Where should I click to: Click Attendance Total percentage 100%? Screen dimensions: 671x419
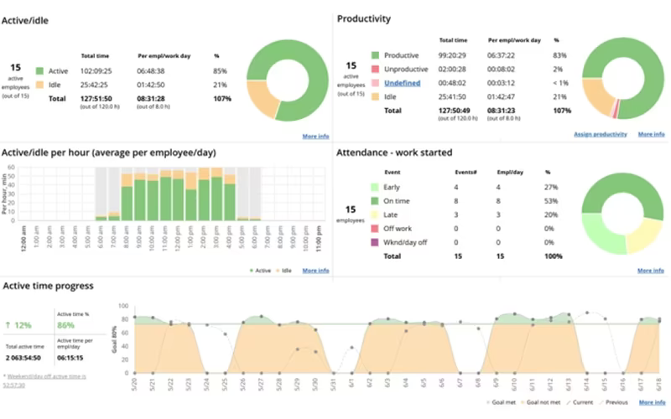coord(553,256)
